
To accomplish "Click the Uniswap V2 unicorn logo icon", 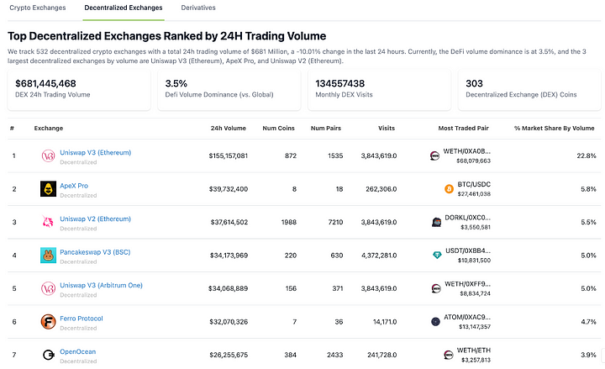I will (48, 222).
